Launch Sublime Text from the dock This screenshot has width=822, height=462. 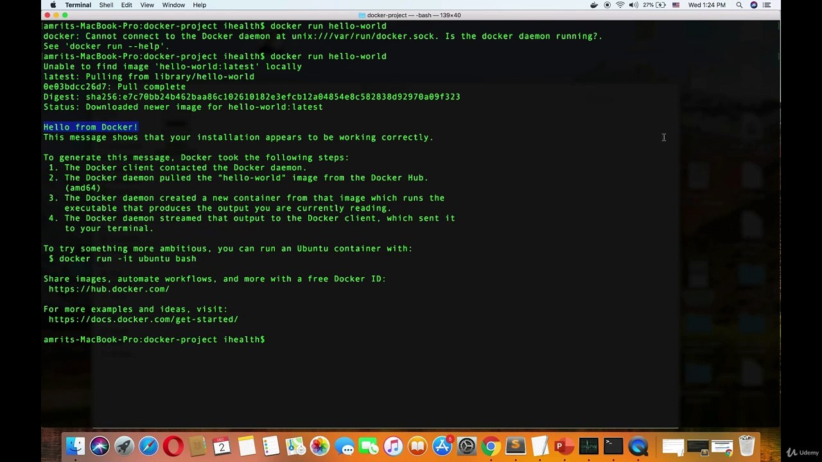(515, 446)
